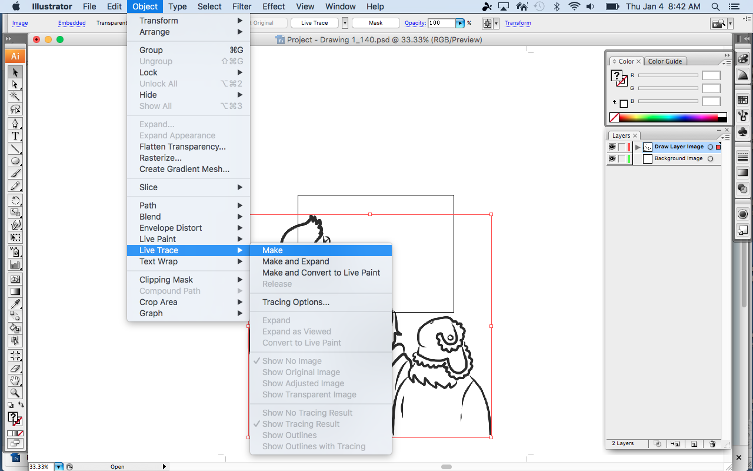Choose Make and Convert to Live Paint
Viewport: 753px width, 471px height.
321,273
